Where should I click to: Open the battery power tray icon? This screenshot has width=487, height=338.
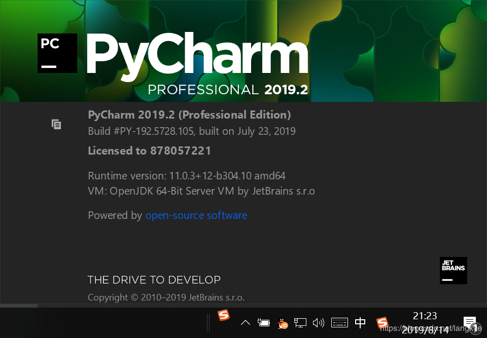coord(263,323)
